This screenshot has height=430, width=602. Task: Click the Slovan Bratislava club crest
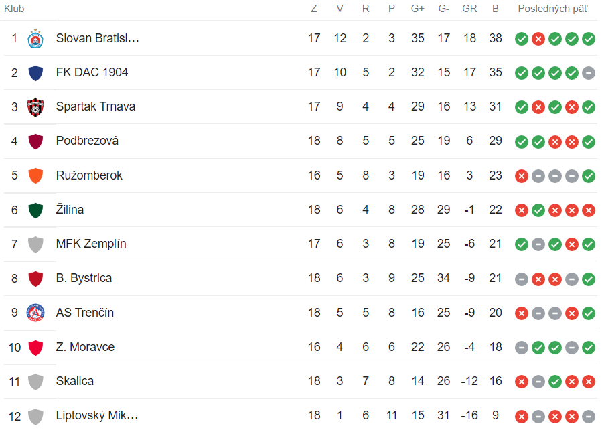click(x=35, y=38)
